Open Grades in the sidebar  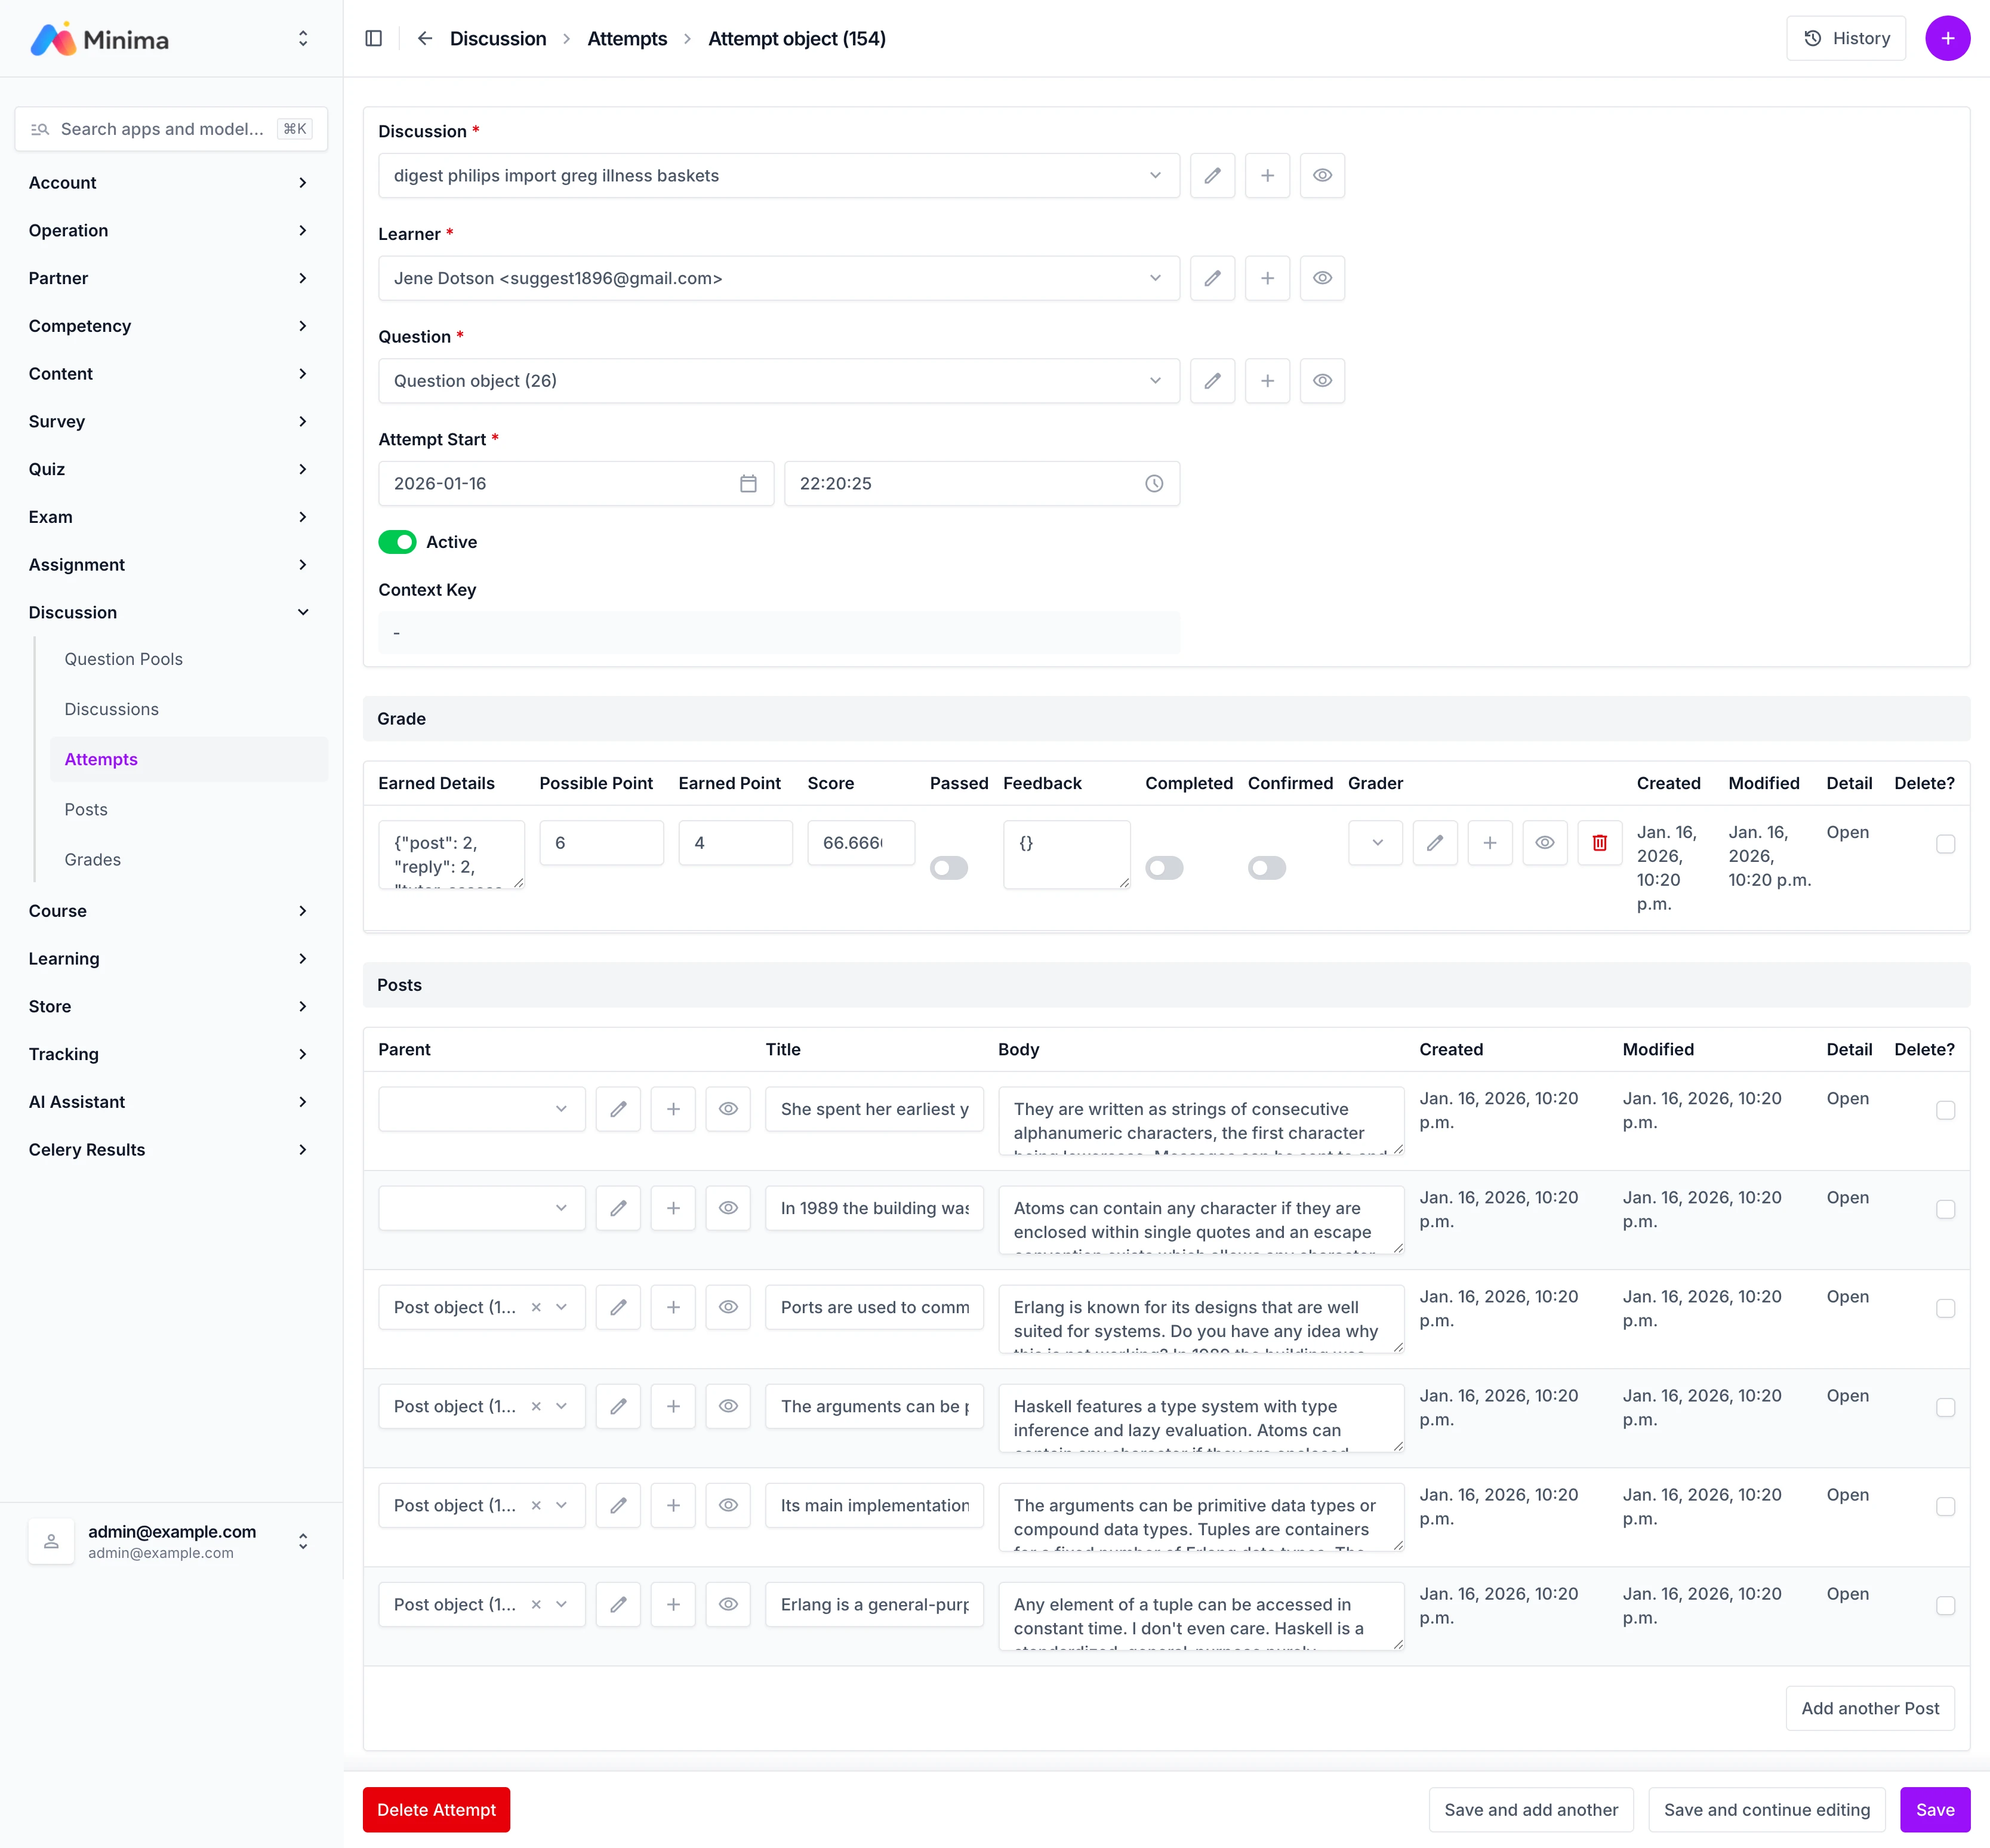click(92, 859)
